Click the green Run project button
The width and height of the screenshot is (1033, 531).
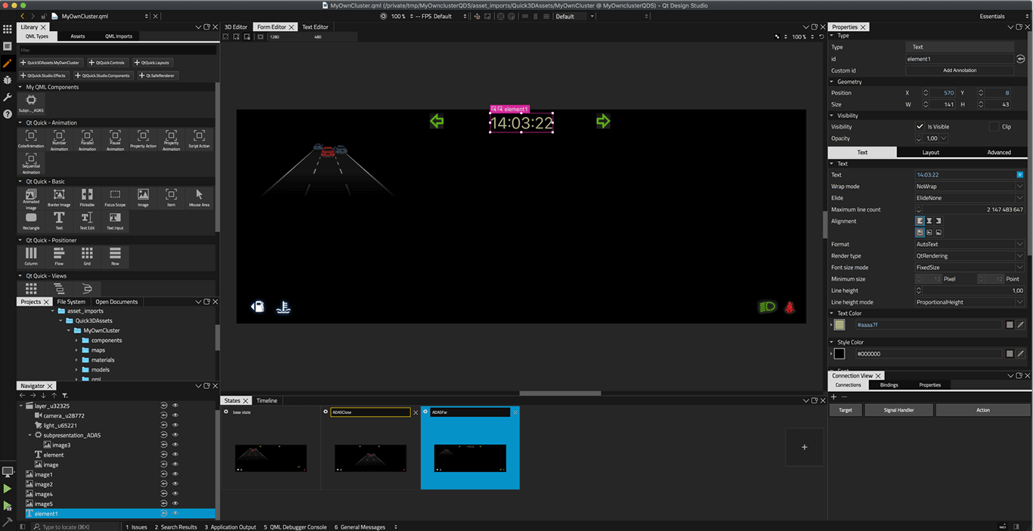pyautogui.click(x=8, y=489)
